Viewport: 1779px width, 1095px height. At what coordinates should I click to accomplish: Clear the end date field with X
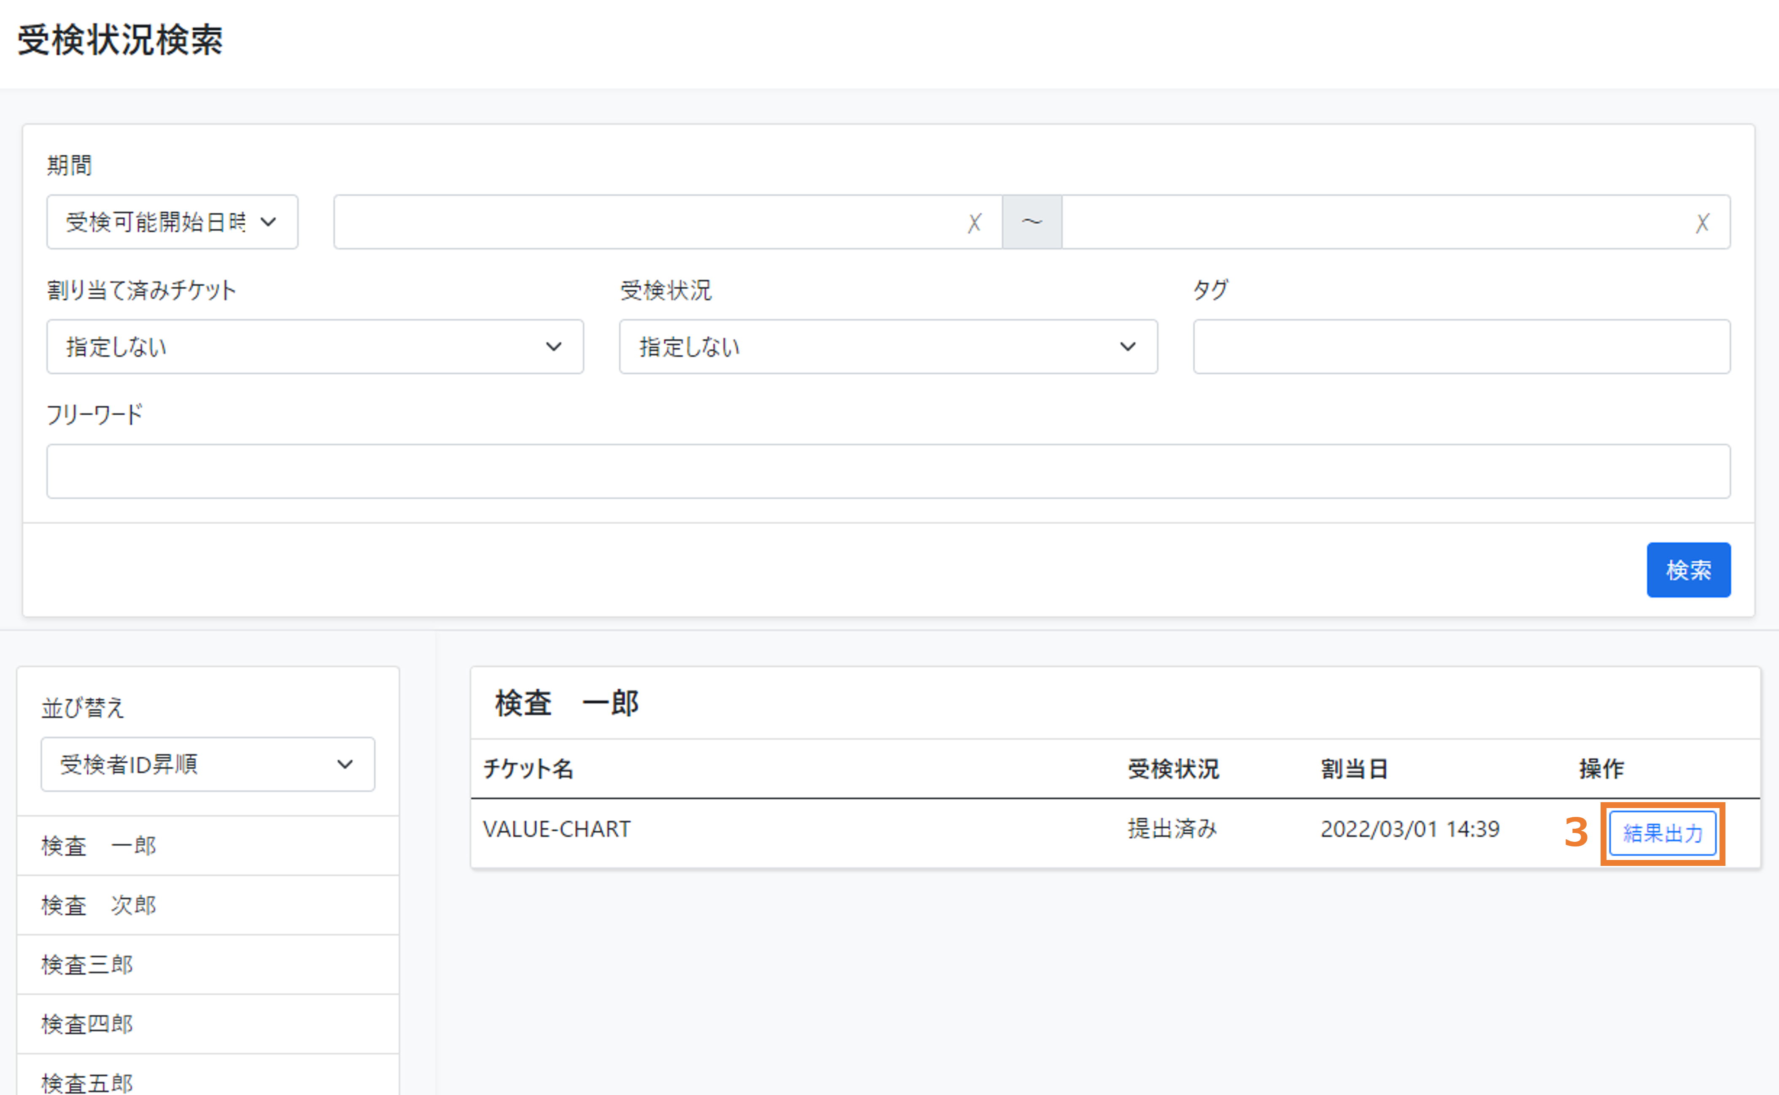pos(1702,222)
